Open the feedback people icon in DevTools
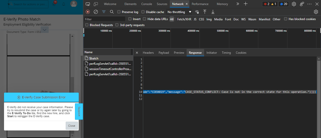 (302, 4)
